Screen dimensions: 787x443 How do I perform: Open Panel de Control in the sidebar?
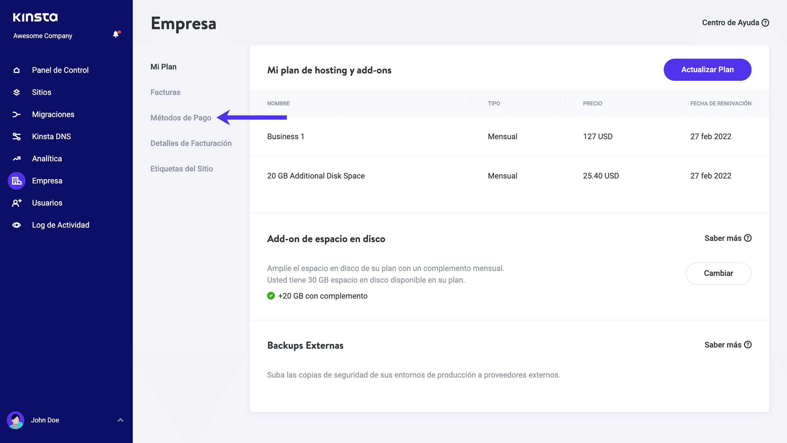pos(60,70)
